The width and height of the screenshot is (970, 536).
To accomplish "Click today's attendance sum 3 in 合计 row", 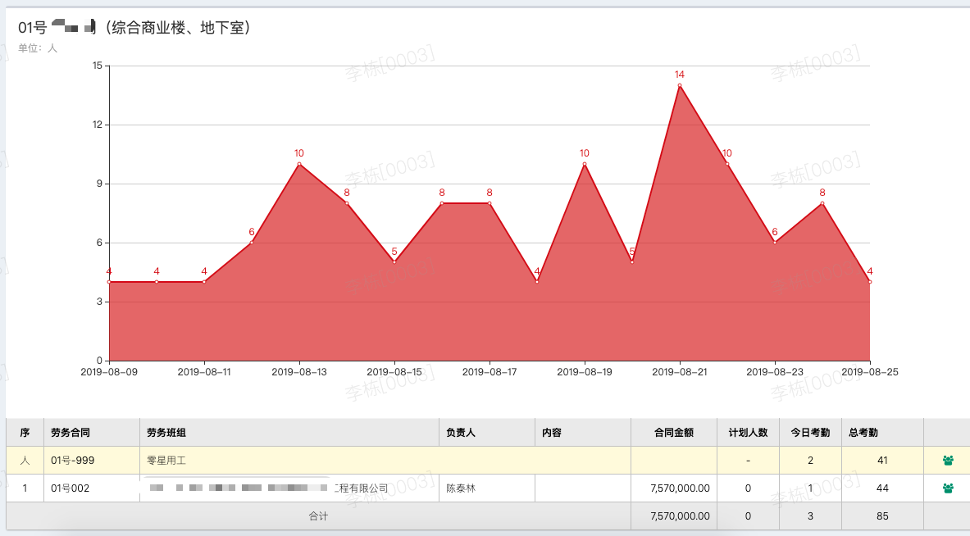I will 810,516.
